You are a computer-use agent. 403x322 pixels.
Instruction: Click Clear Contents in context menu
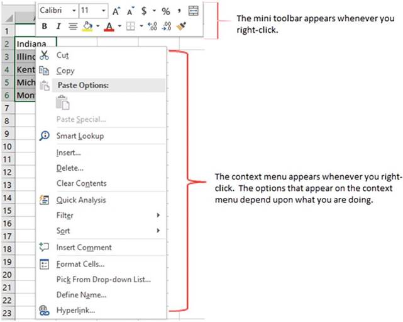tap(81, 183)
